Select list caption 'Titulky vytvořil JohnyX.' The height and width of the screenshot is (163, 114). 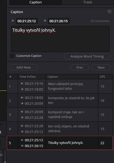click(x=66, y=143)
